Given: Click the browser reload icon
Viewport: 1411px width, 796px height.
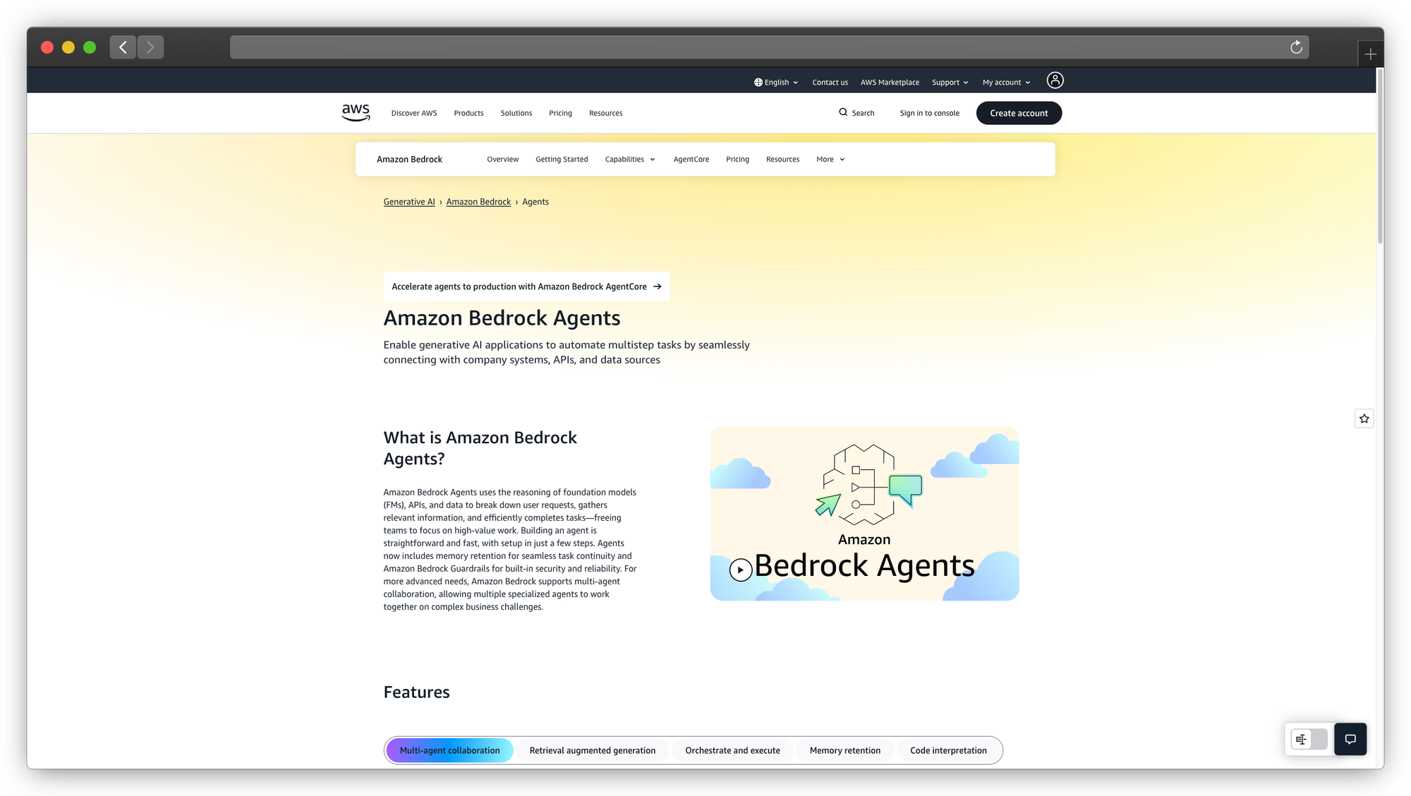Looking at the screenshot, I should [1296, 47].
